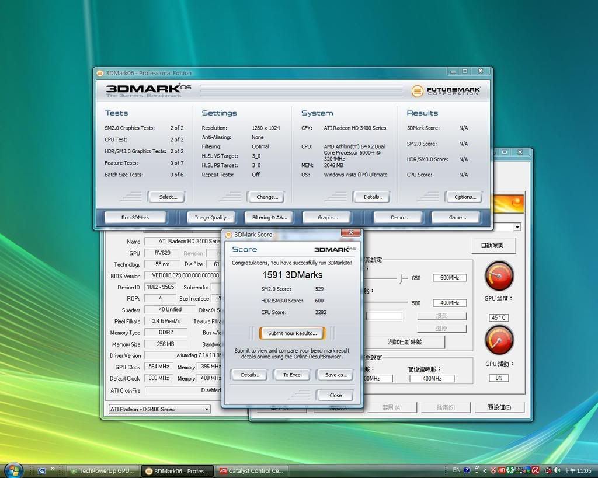Viewport: 598px width, 478px height.
Task: Open Filtering & AA... tool
Action: [x=269, y=217]
